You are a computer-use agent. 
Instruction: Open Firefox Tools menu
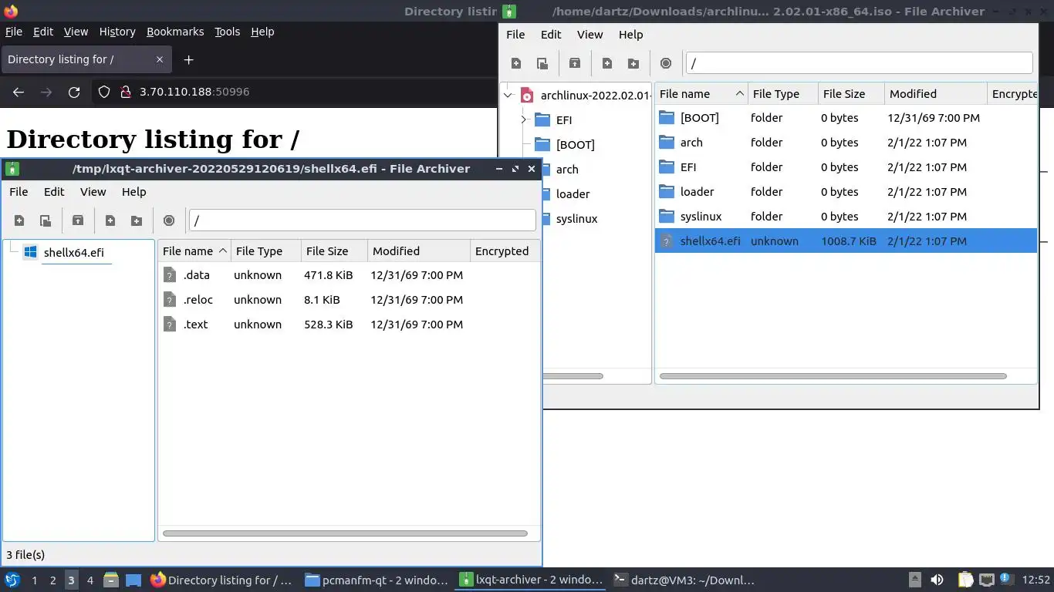(227, 32)
